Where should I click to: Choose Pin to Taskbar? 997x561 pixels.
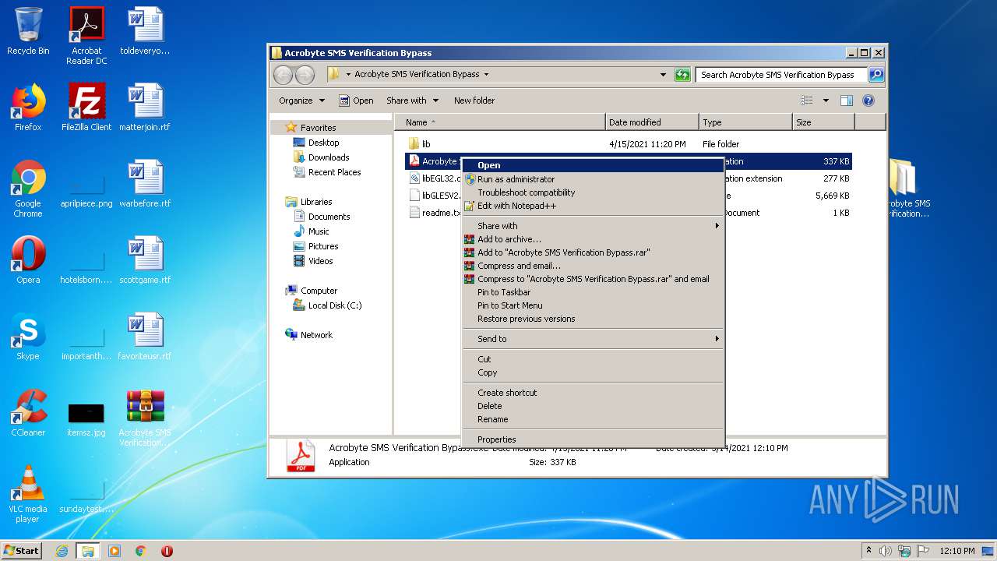pyautogui.click(x=593, y=292)
